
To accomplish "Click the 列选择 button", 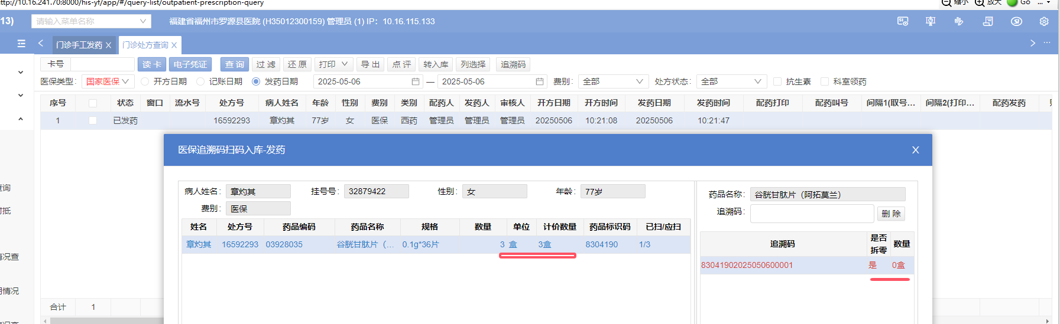I will [x=473, y=64].
